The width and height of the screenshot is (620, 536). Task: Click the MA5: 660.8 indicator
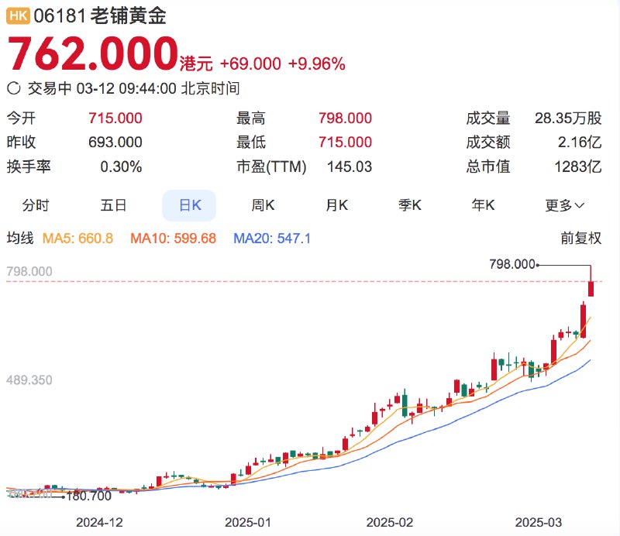tap(78, 239)
